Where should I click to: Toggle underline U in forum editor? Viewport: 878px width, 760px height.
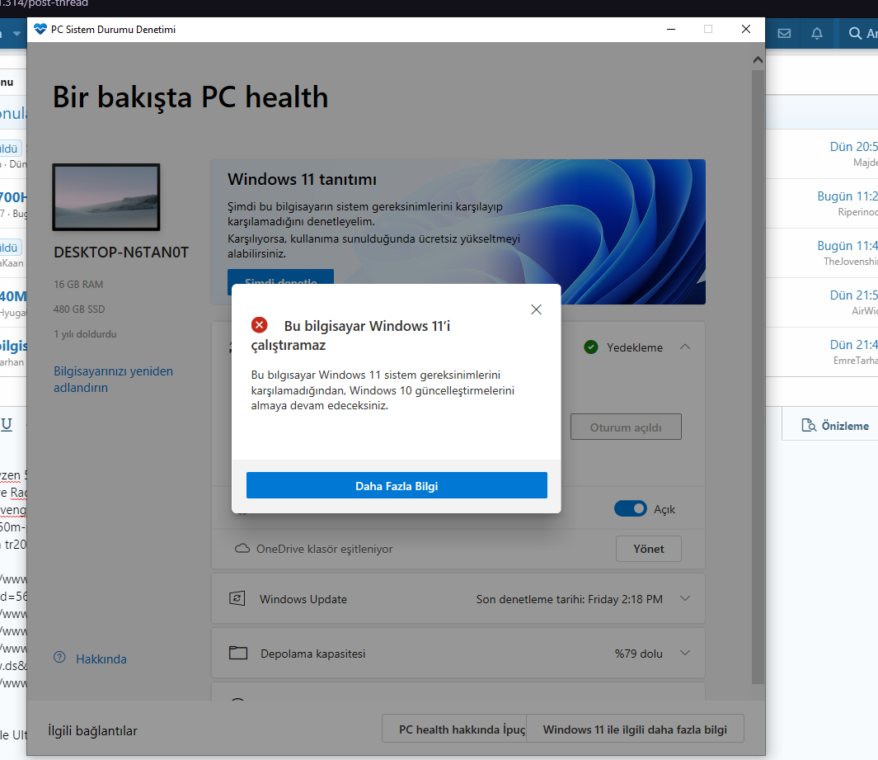[6, 423]
